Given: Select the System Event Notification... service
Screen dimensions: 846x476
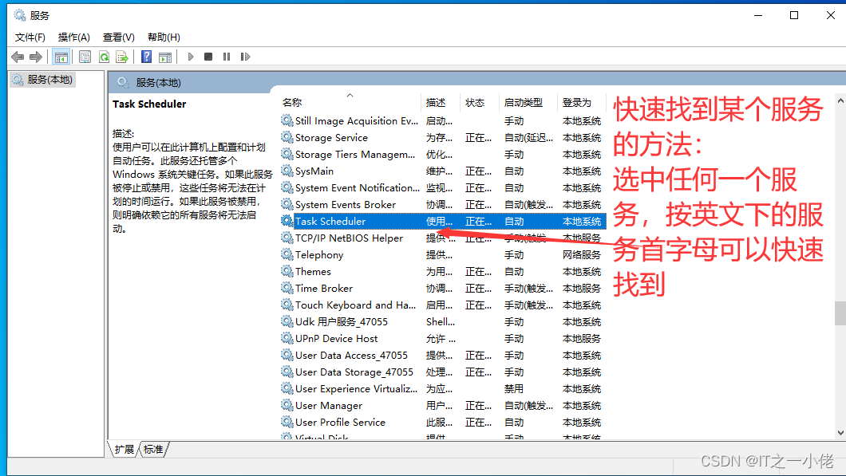Looking at the screenshot, I should tap(358, 187).
